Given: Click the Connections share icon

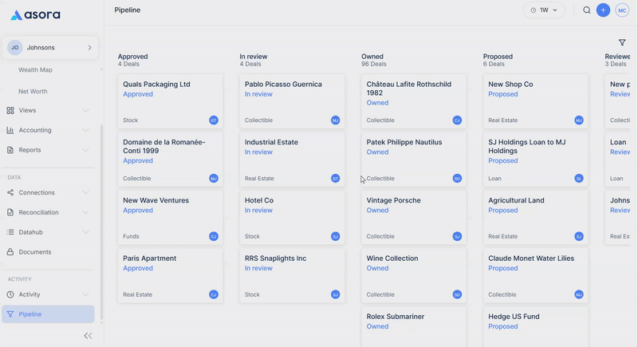Looking at the screenshot, I should click(x=10, y=192).
